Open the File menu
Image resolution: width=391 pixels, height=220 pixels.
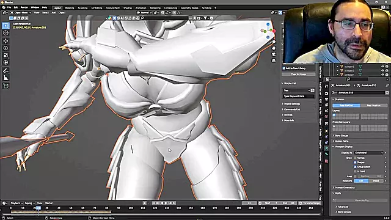tap(9, 7)
